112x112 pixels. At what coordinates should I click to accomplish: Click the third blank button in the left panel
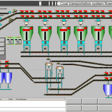coord(2,49)
